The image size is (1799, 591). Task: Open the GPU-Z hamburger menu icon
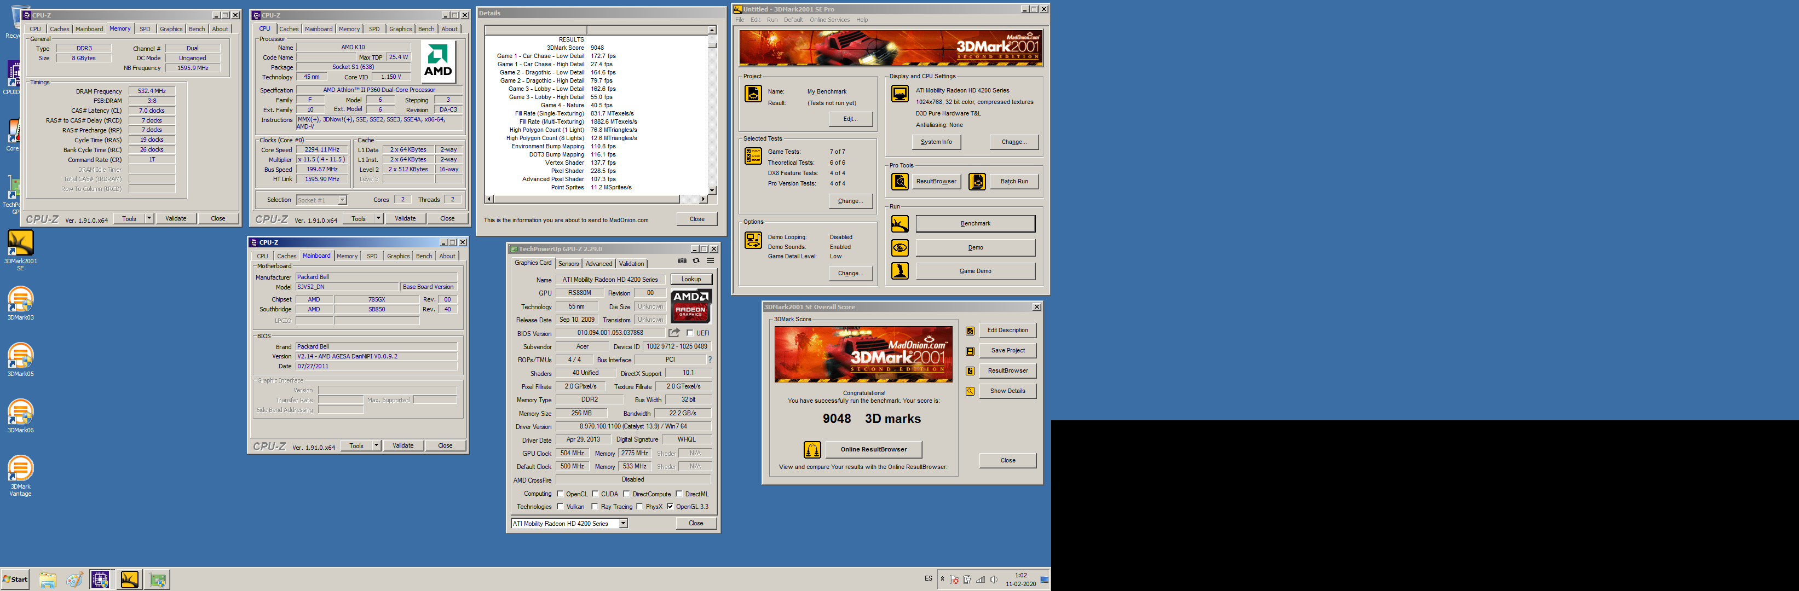click(x=710, y=261)
